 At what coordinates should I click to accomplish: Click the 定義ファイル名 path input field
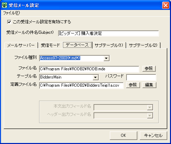pos(81,85)
